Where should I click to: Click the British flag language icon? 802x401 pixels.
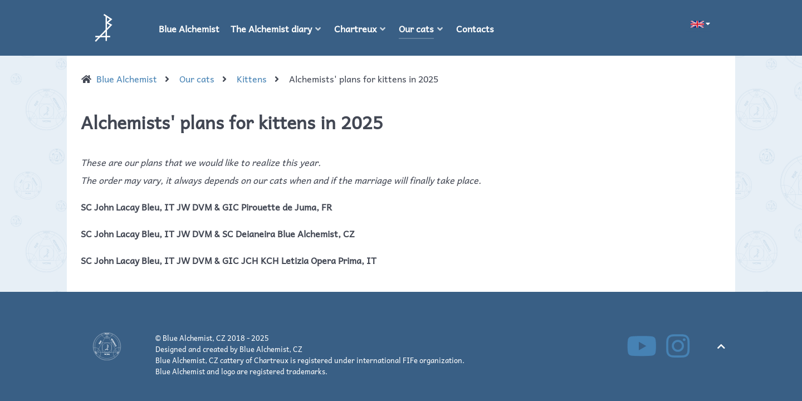(x=697, y=24)
